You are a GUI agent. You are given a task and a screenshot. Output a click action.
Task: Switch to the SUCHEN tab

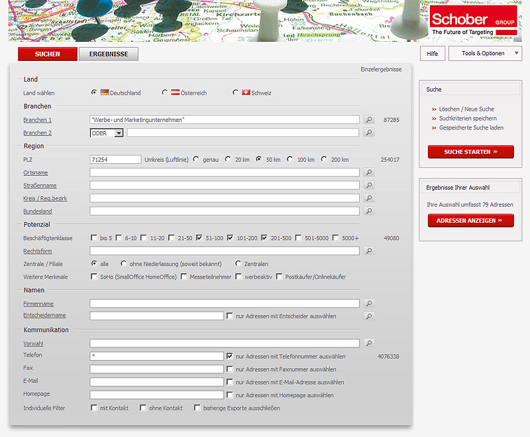point(47,54)
